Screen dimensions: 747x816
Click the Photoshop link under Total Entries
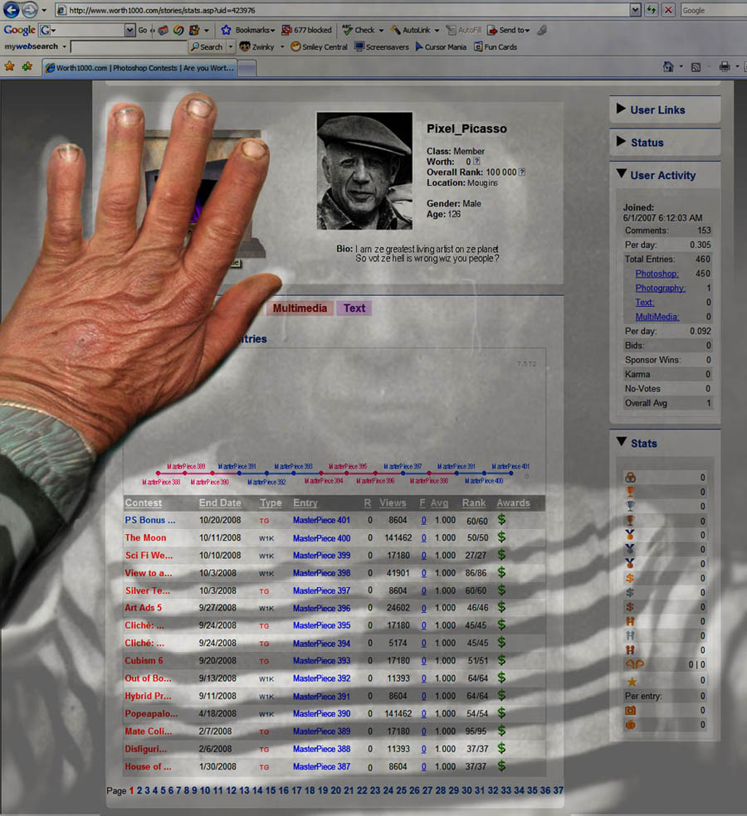tap(657, 274)
